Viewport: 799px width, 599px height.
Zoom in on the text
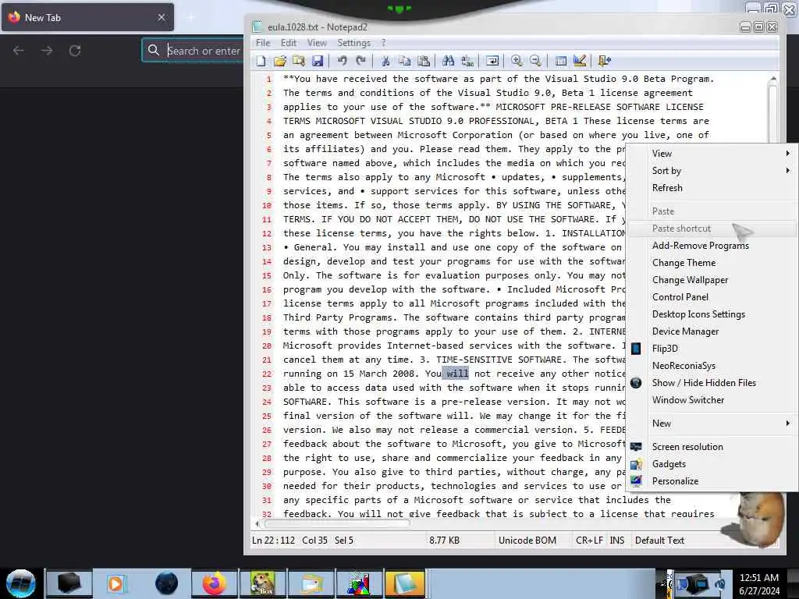[x=517, y=61]
